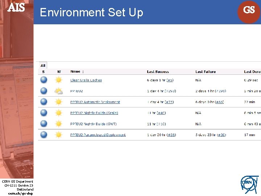Click the cern.ch/gs-dep footer text
Screen dimensions: 261x196
[20, 193]
